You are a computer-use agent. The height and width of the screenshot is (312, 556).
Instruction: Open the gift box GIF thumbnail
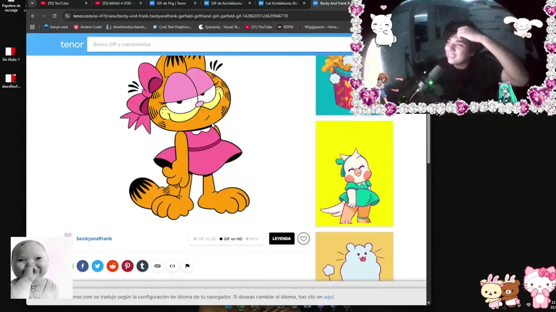[334, 85]
